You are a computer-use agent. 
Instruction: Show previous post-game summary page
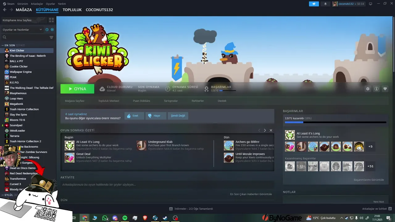click(x=259, y=130)
